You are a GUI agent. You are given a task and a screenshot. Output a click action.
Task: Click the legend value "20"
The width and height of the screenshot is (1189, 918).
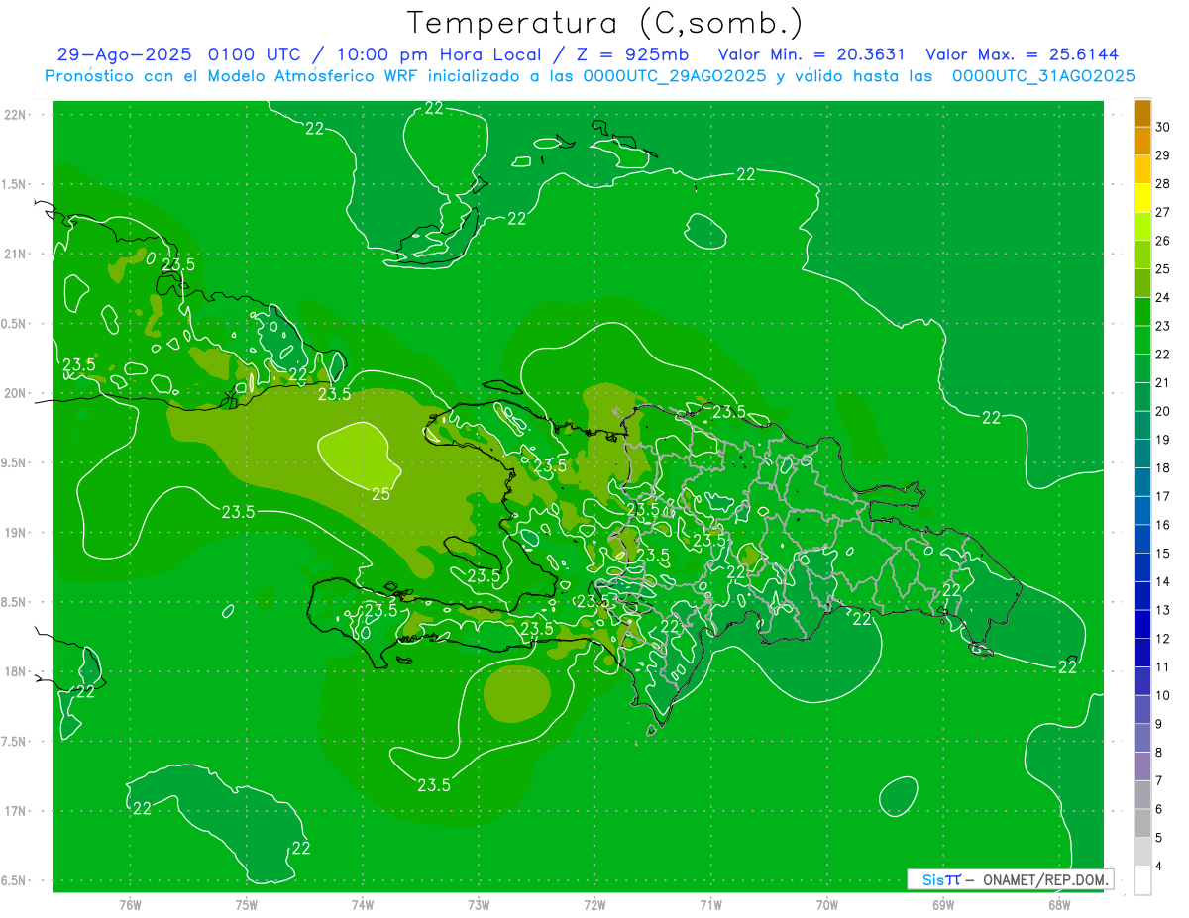(1163, 411)
